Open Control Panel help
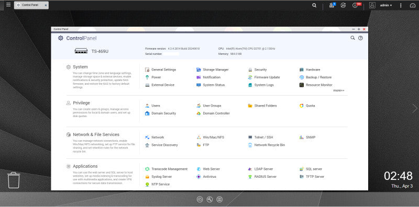Screen dimensions: 419x207 click(360, 38)
